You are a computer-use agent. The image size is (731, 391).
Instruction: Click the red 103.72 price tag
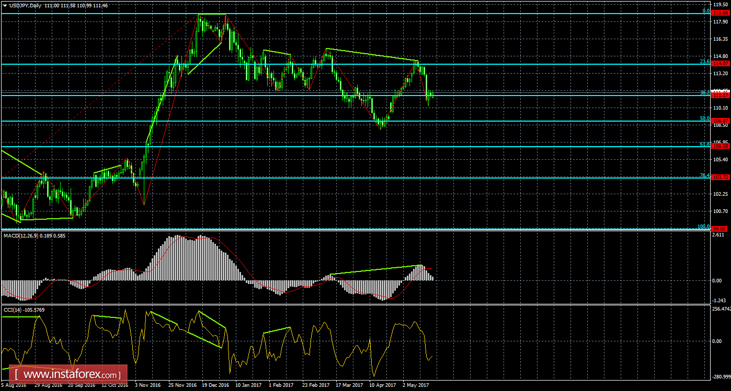[x=721, y=177]
